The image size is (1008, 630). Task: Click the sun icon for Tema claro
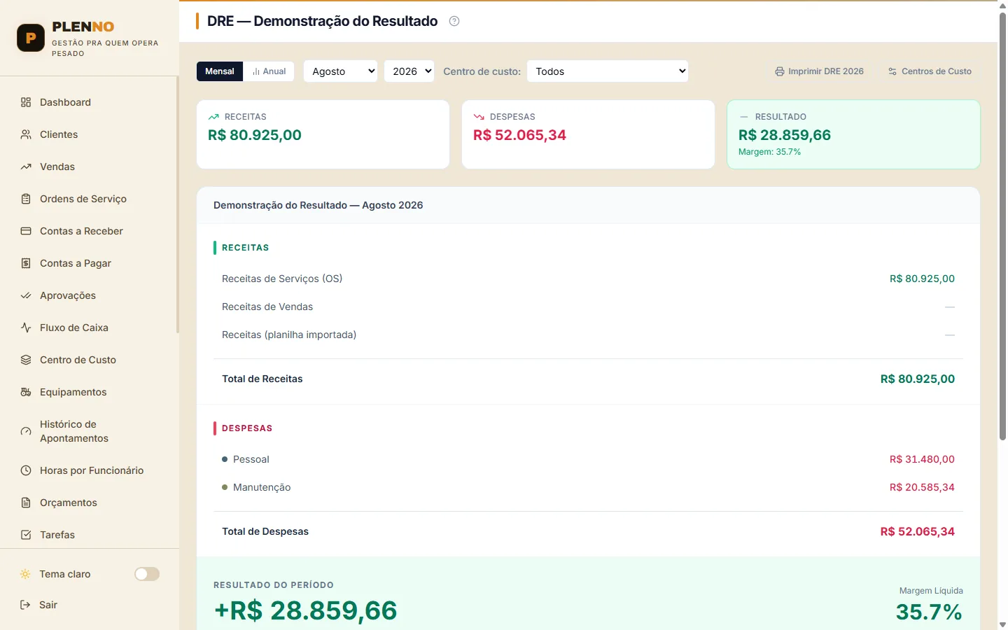click(x=25, y=574)
